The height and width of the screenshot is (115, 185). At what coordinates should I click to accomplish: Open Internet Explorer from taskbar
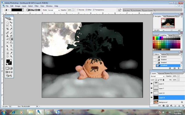[13, 112]
